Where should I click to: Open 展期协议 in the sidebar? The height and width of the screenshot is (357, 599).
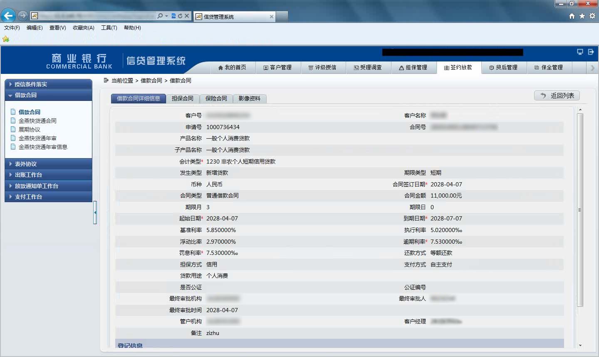29,130
